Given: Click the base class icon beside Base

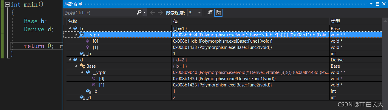Looking at the screenshot, I should (82, 66).
